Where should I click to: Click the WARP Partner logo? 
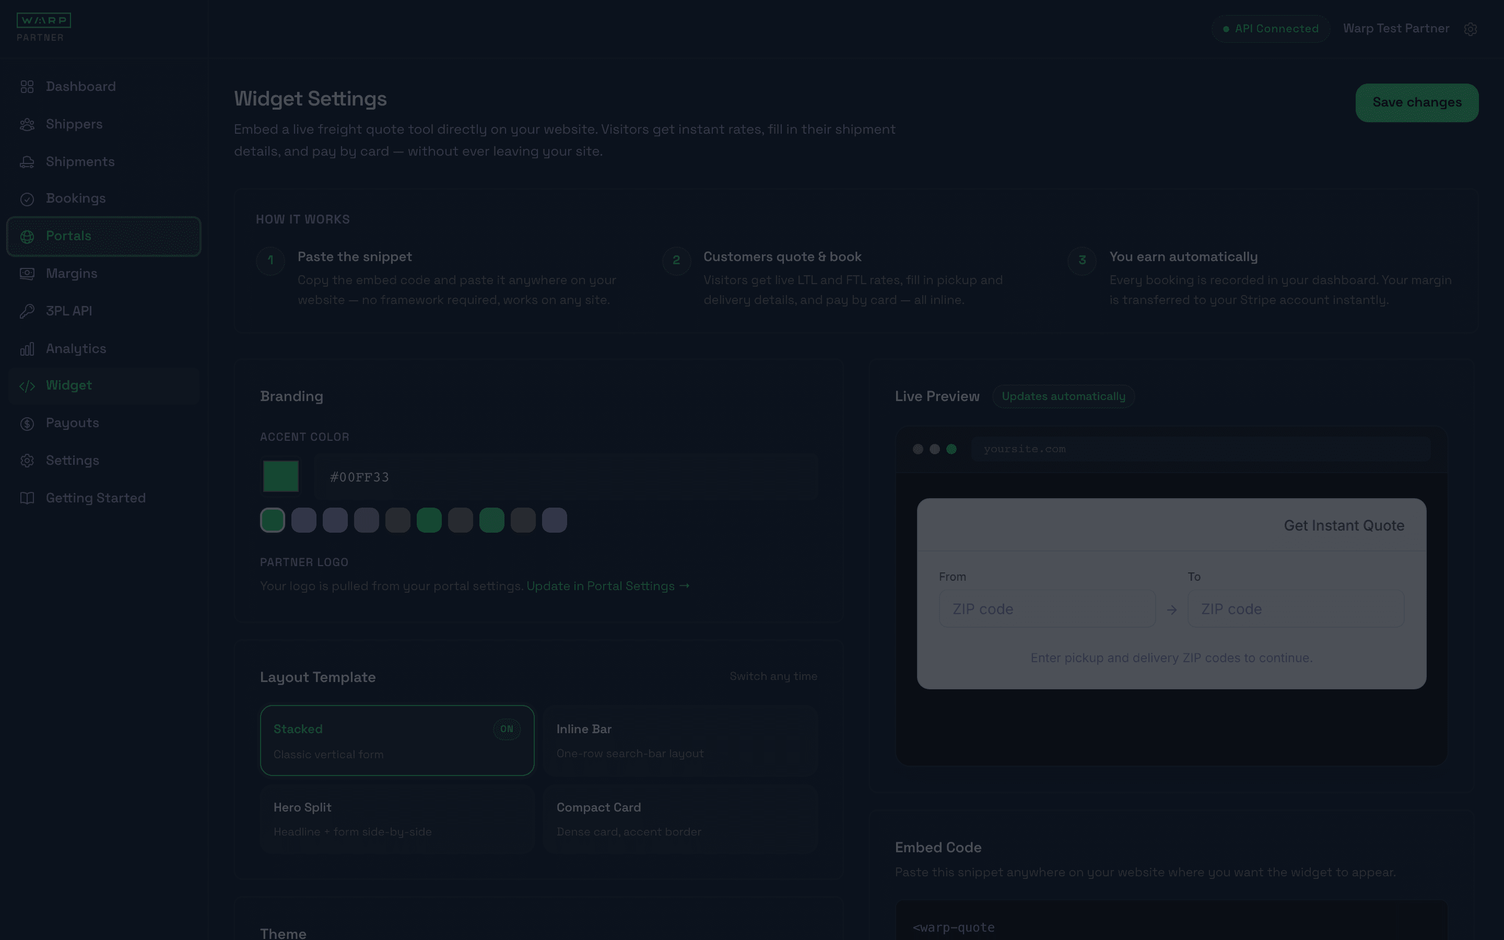(43, 27)
